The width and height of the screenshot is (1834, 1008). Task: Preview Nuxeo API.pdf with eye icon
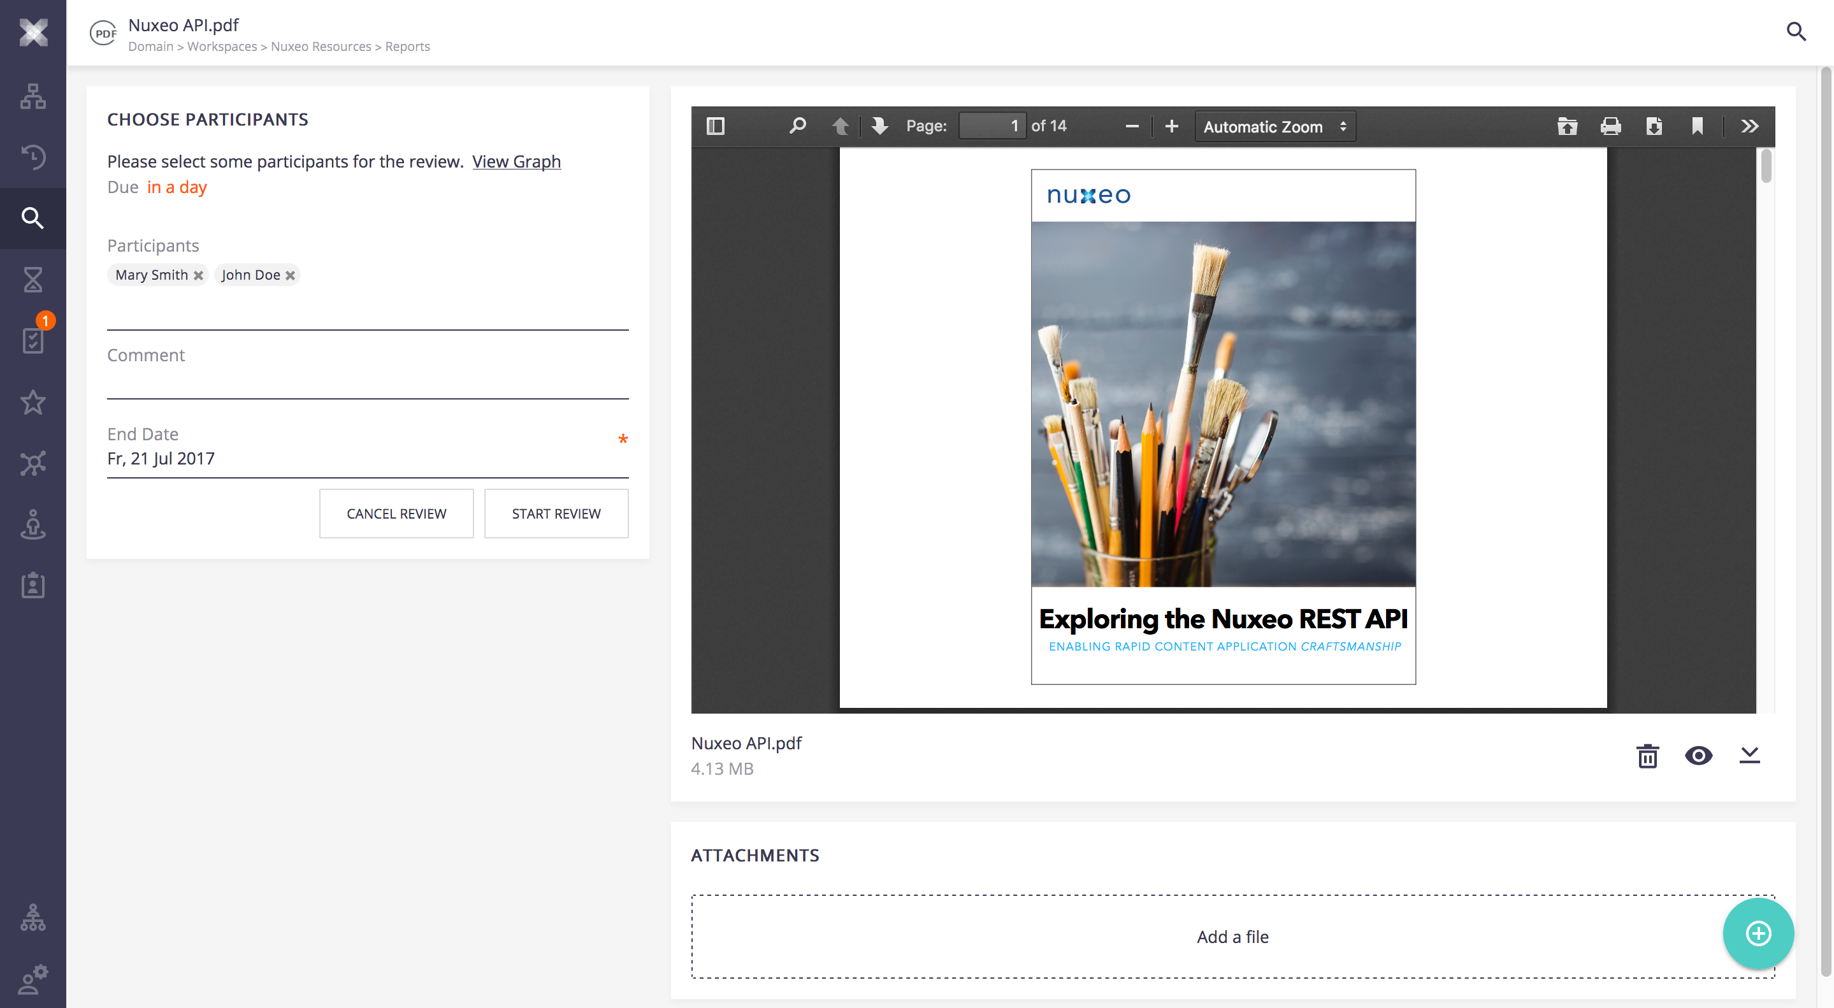click(1698, 755)
